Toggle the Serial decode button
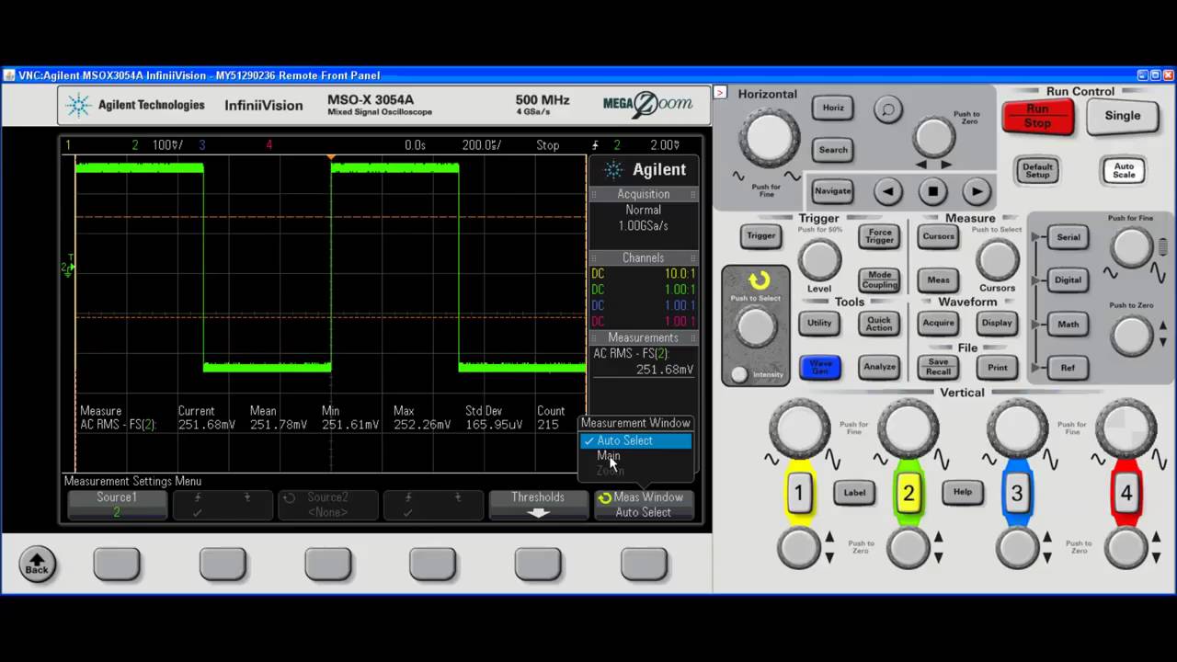Viewport: 1177px width, 662px height. [1068, 237]
